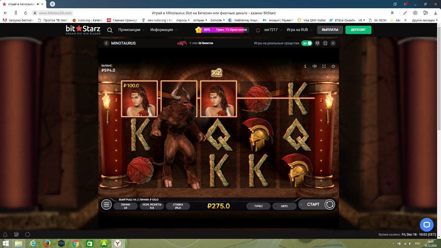Open ser7217 account dropdown
Screen dimensions: 441x248
(x=273, y=30)
